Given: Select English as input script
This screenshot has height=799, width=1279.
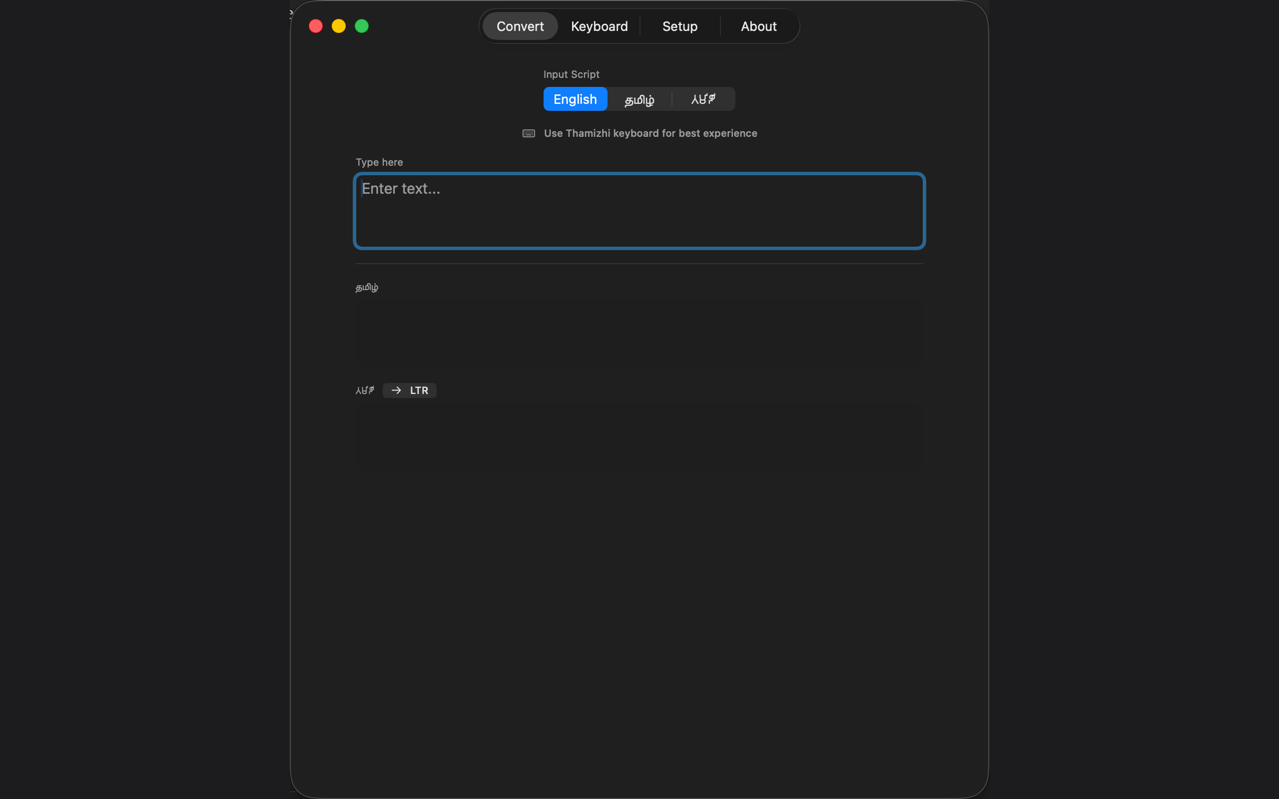Looking at the screenshot, I should point(575,99).
